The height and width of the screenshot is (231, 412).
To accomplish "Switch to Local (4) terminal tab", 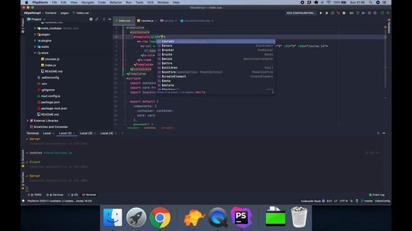I will pos(107,133).
